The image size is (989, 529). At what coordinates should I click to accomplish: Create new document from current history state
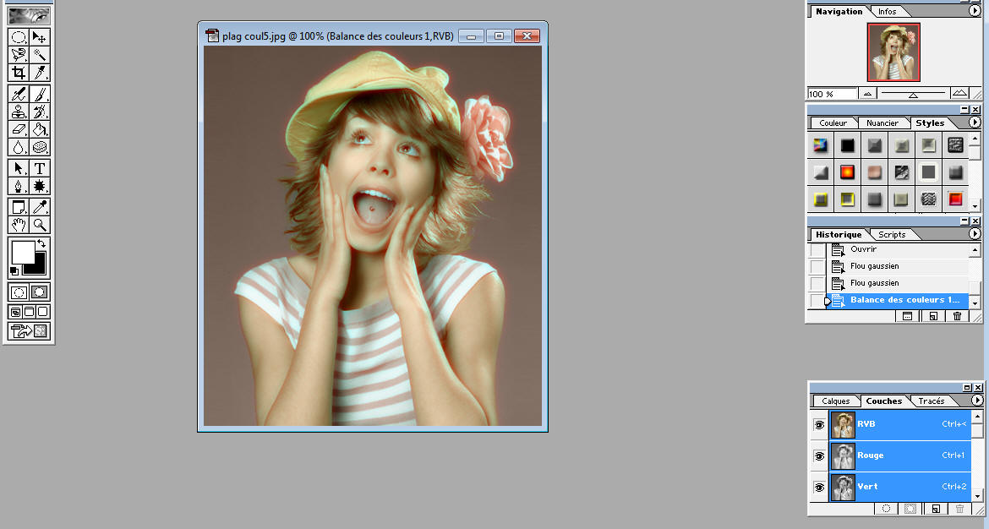[x=933, y=317]
